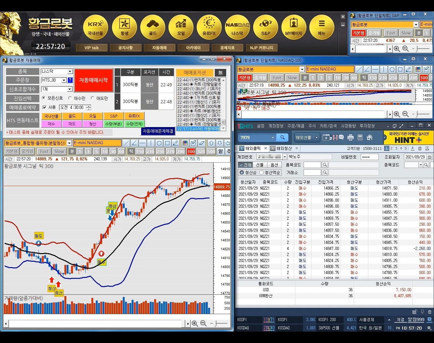This screenshot has width=434, height=343.
Task: Click the printer icon in 1QHTS toolbar
Action: 351,138
